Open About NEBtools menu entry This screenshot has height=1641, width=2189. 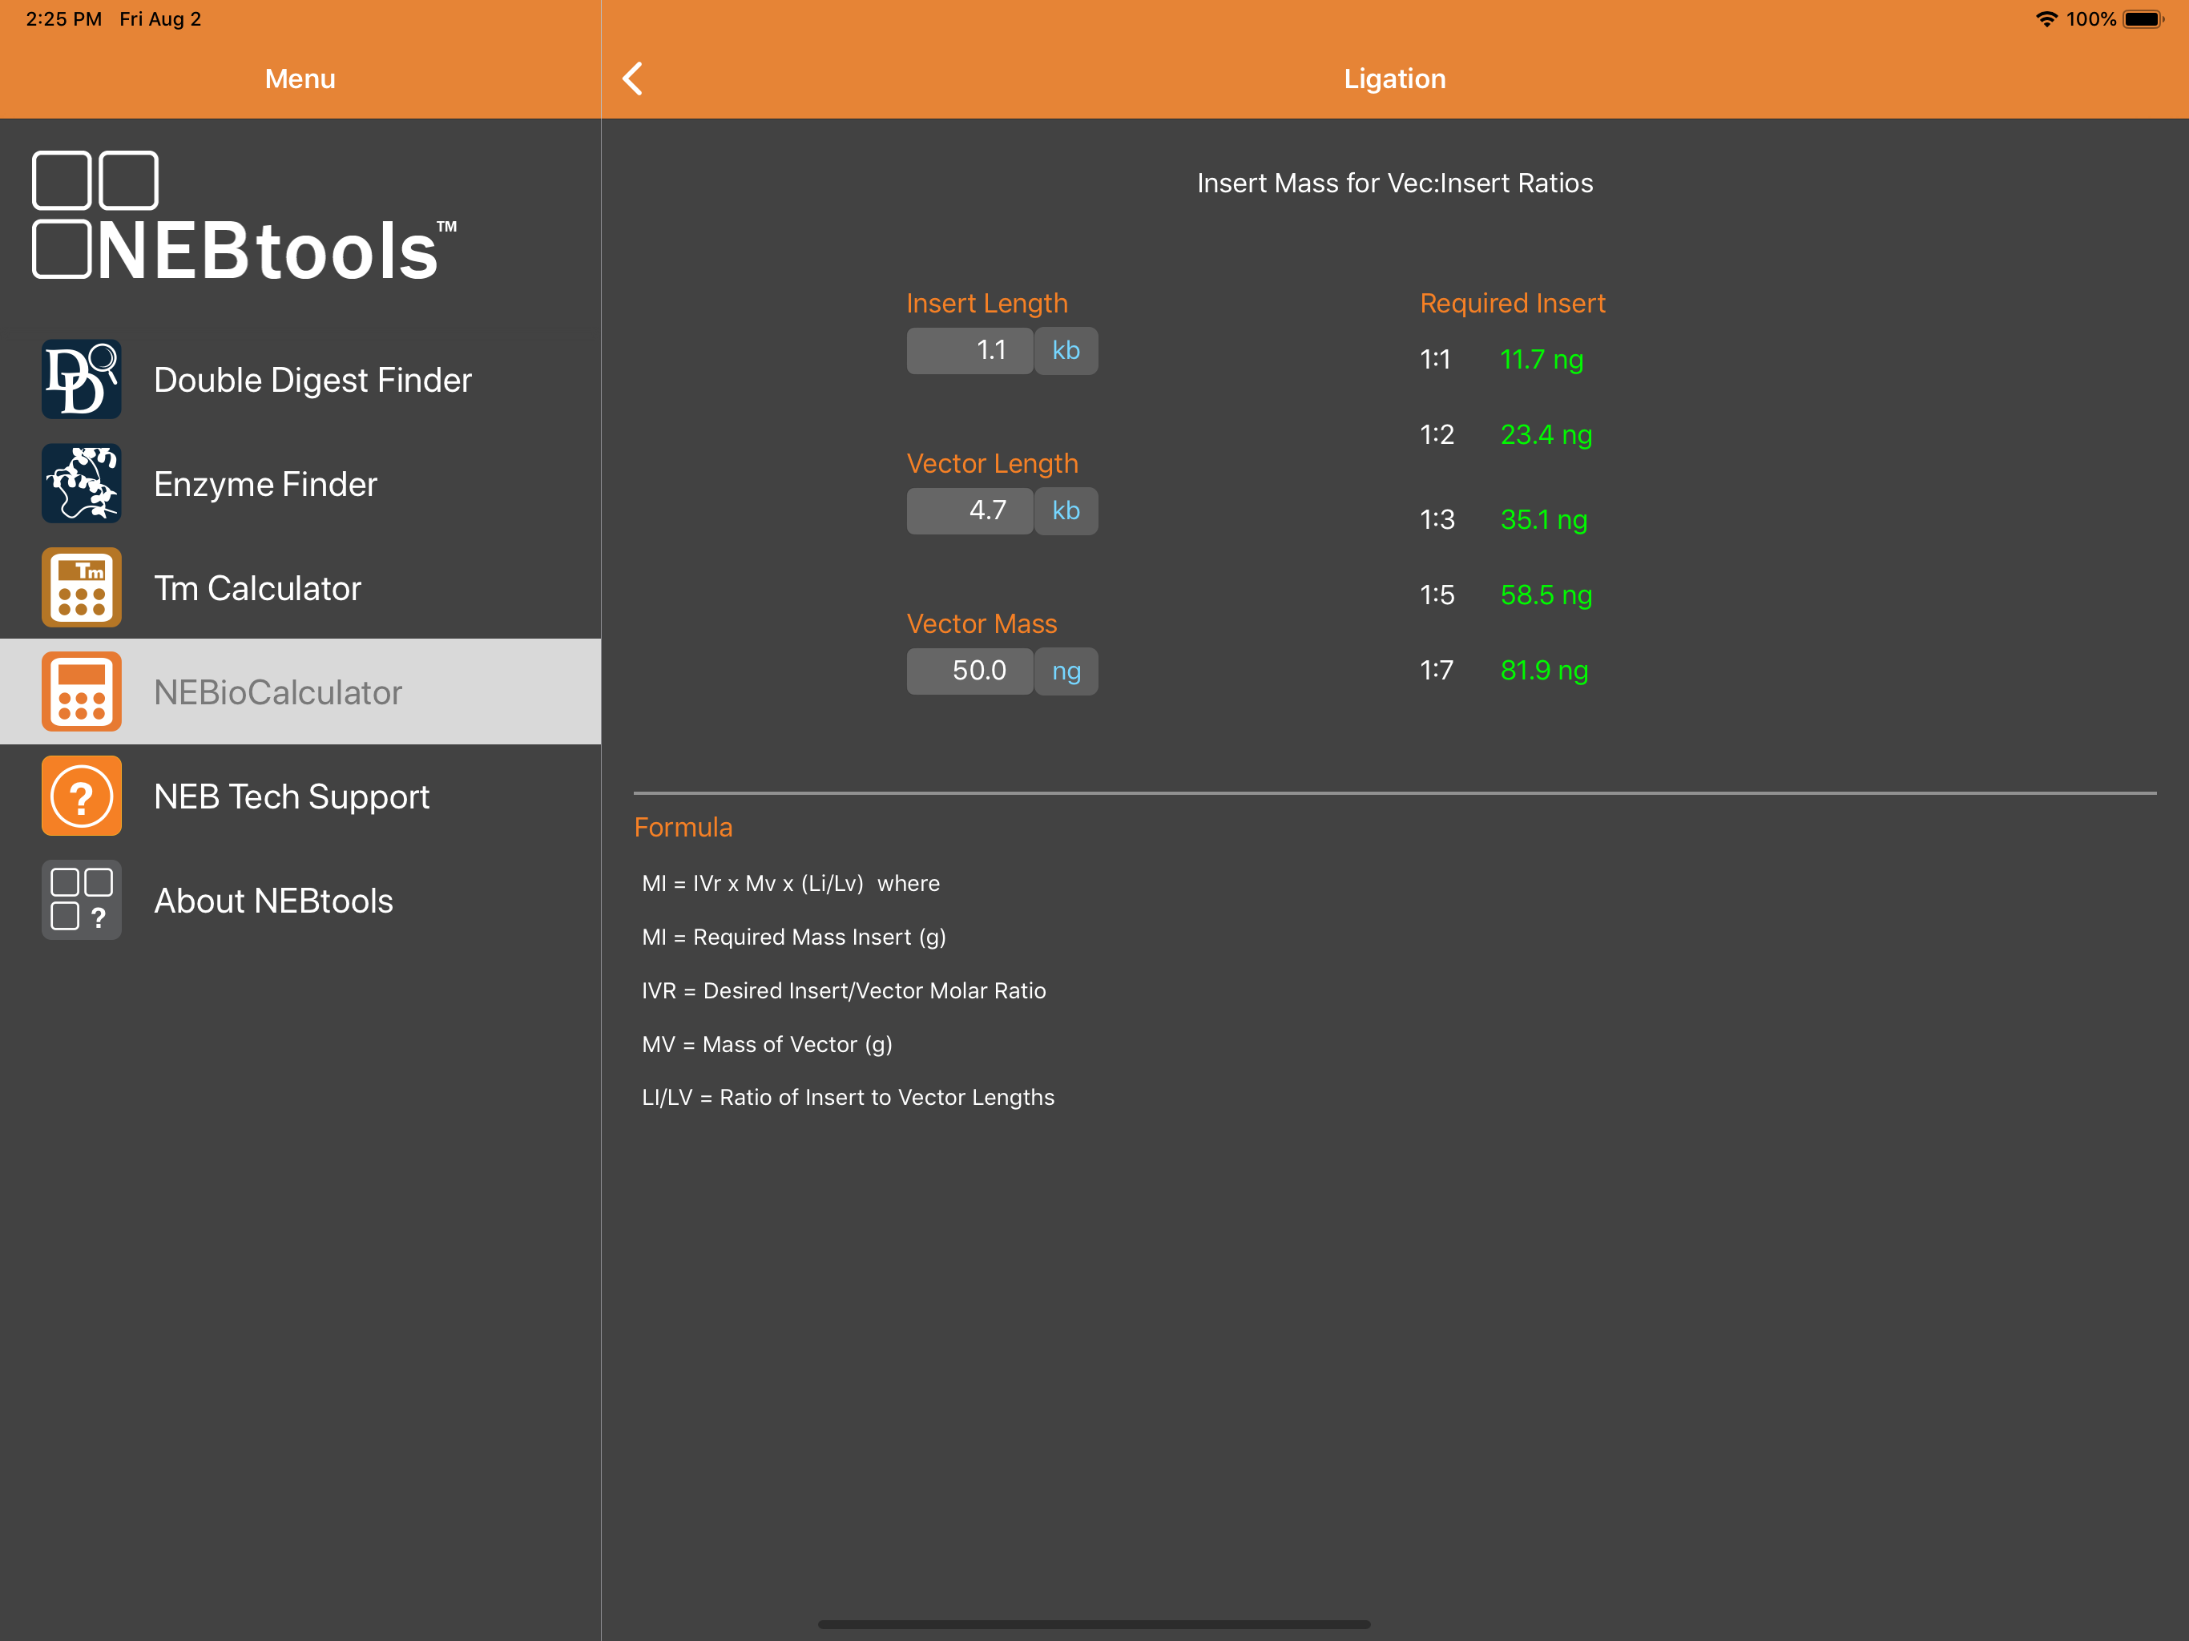coord(300,900)
